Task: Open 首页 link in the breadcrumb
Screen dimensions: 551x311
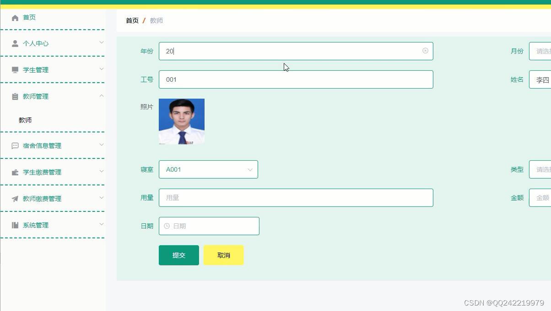Action: click(x=132, y=20)
